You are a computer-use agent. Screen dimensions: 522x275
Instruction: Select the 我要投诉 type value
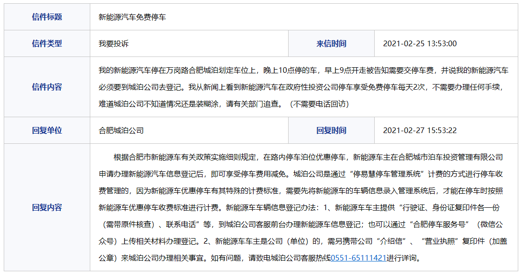114,44
